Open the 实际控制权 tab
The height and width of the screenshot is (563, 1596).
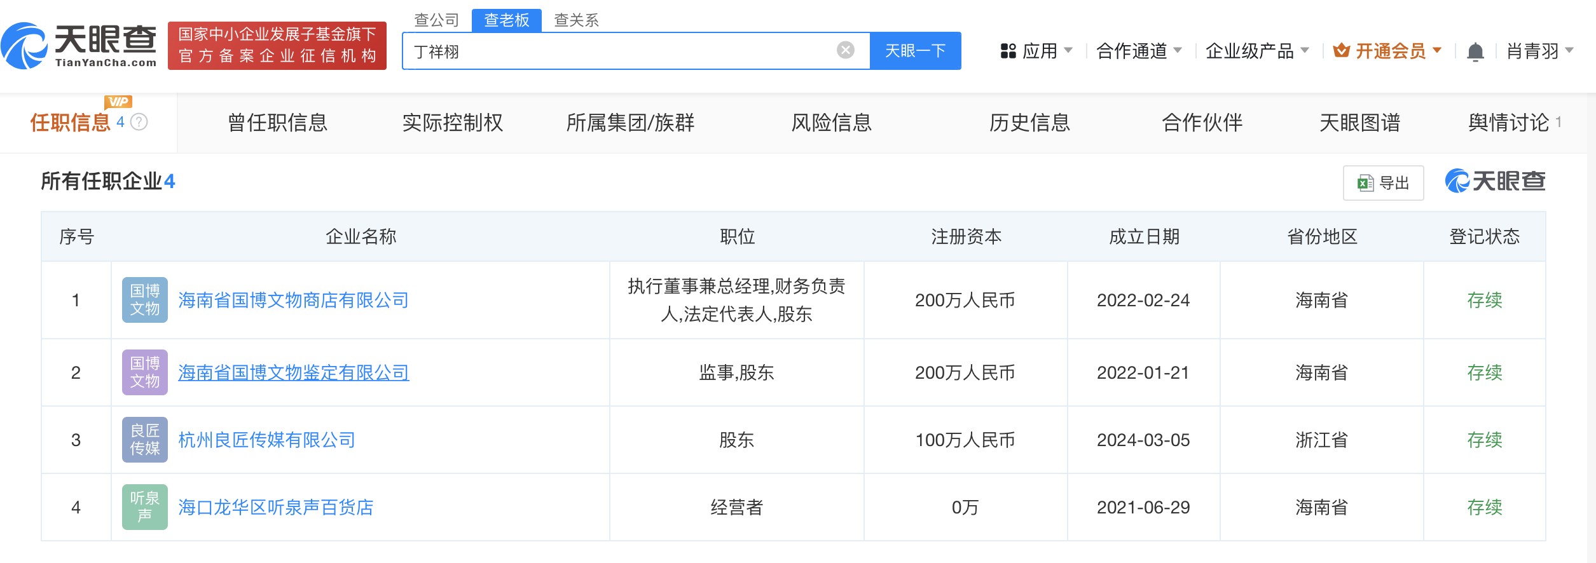[x=453, y=122]
